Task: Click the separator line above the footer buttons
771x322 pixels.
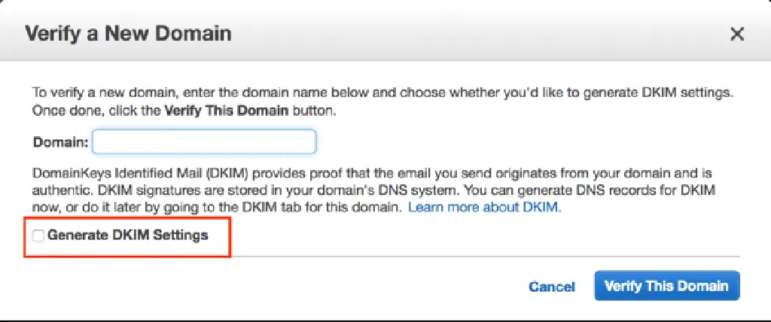Action: tap(482, 257)
